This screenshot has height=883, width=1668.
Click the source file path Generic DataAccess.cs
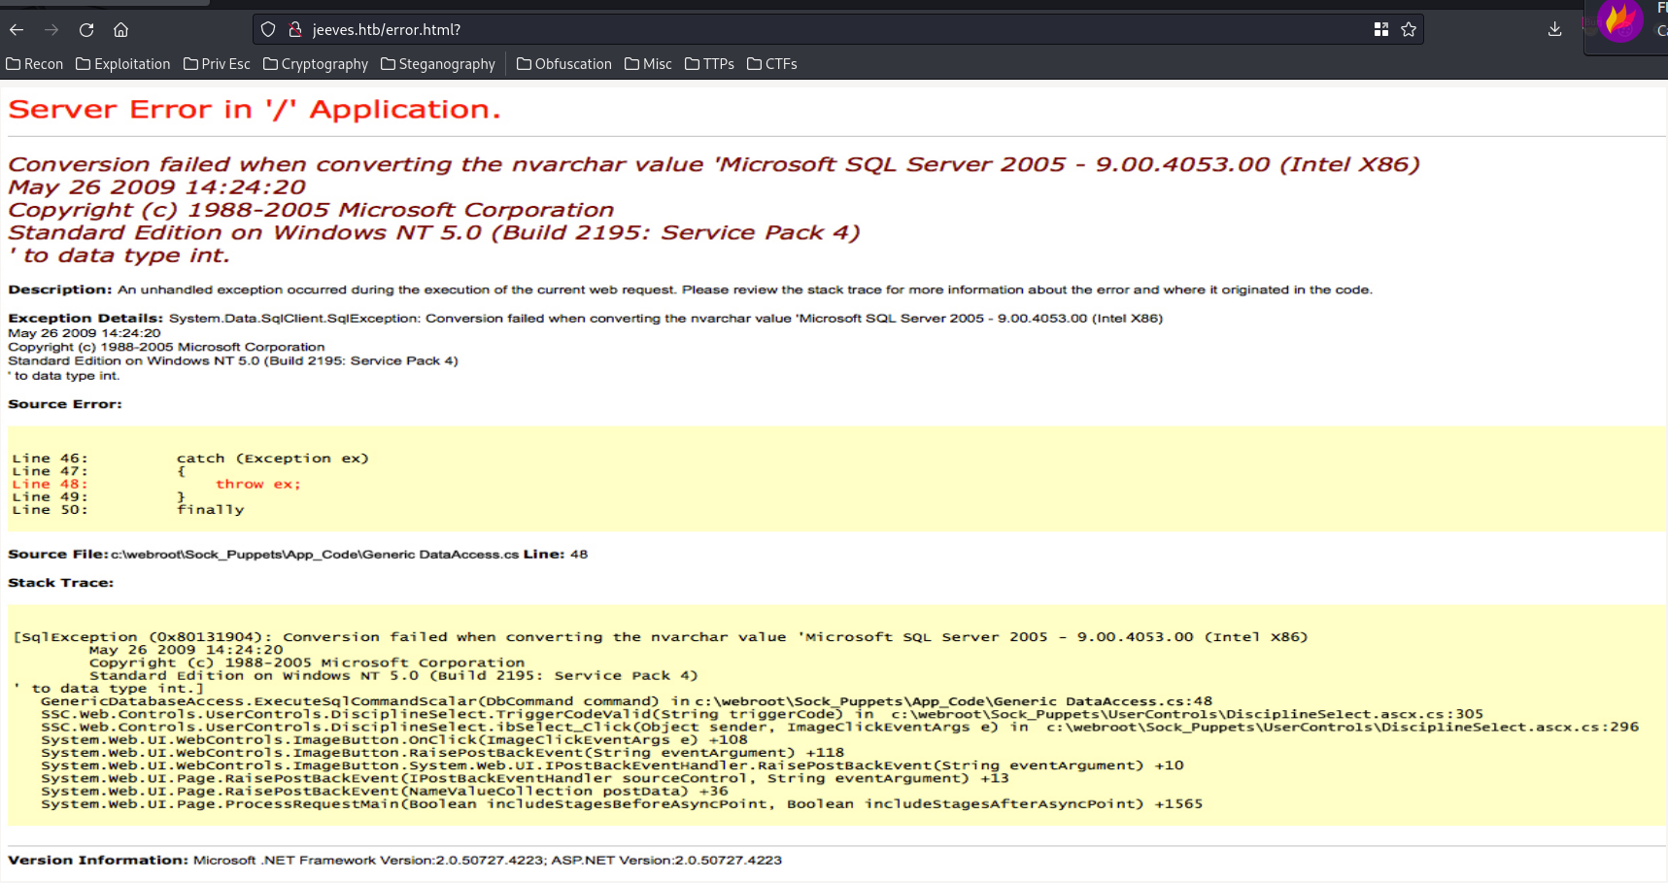click(x=315, y=555)
